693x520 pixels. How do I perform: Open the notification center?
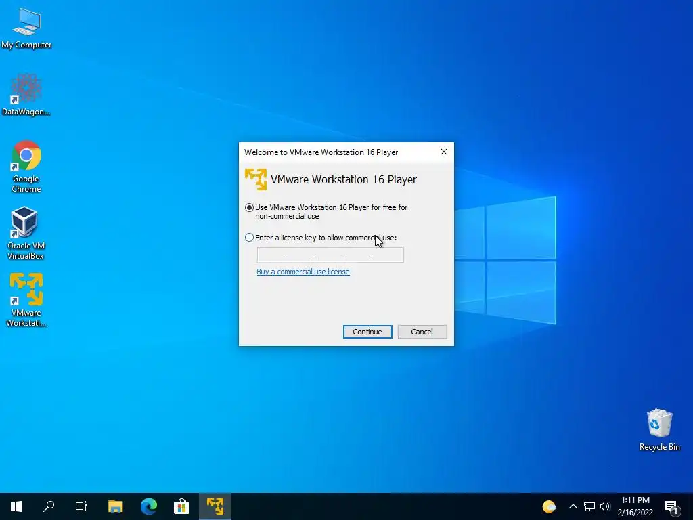(x=672, y=506)
